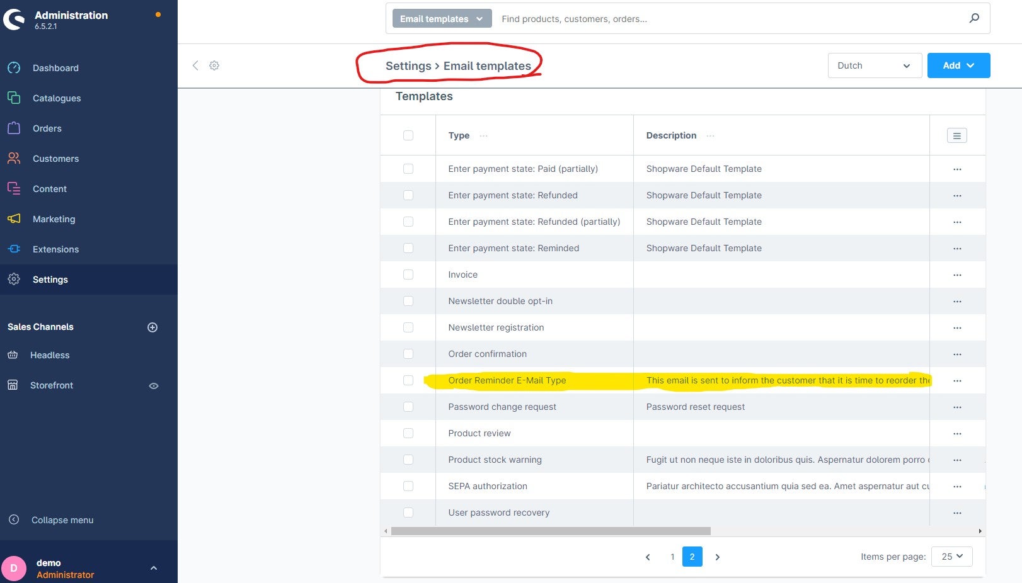Expand the Add button dropdown
This screenshot has height=583, width=1022.
(x=958, y=65)
